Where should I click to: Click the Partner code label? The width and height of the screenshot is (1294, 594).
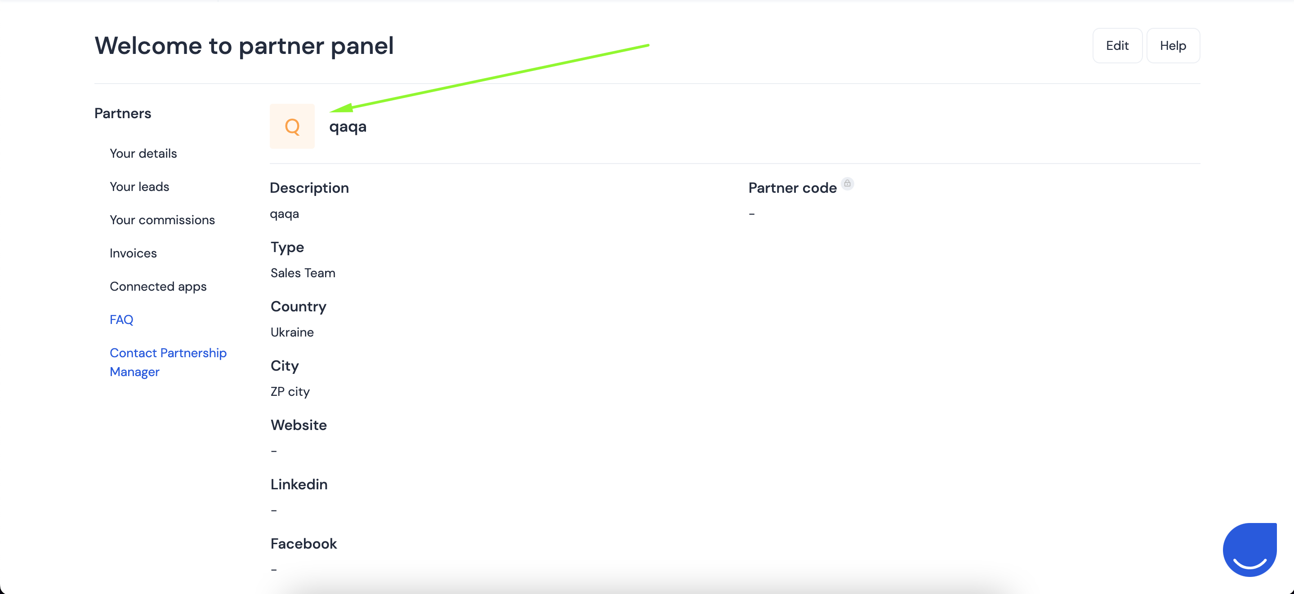pos(792,188)
